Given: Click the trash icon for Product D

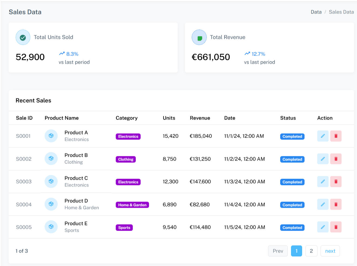Looking at the screenshot, I should tap(336, 204).
